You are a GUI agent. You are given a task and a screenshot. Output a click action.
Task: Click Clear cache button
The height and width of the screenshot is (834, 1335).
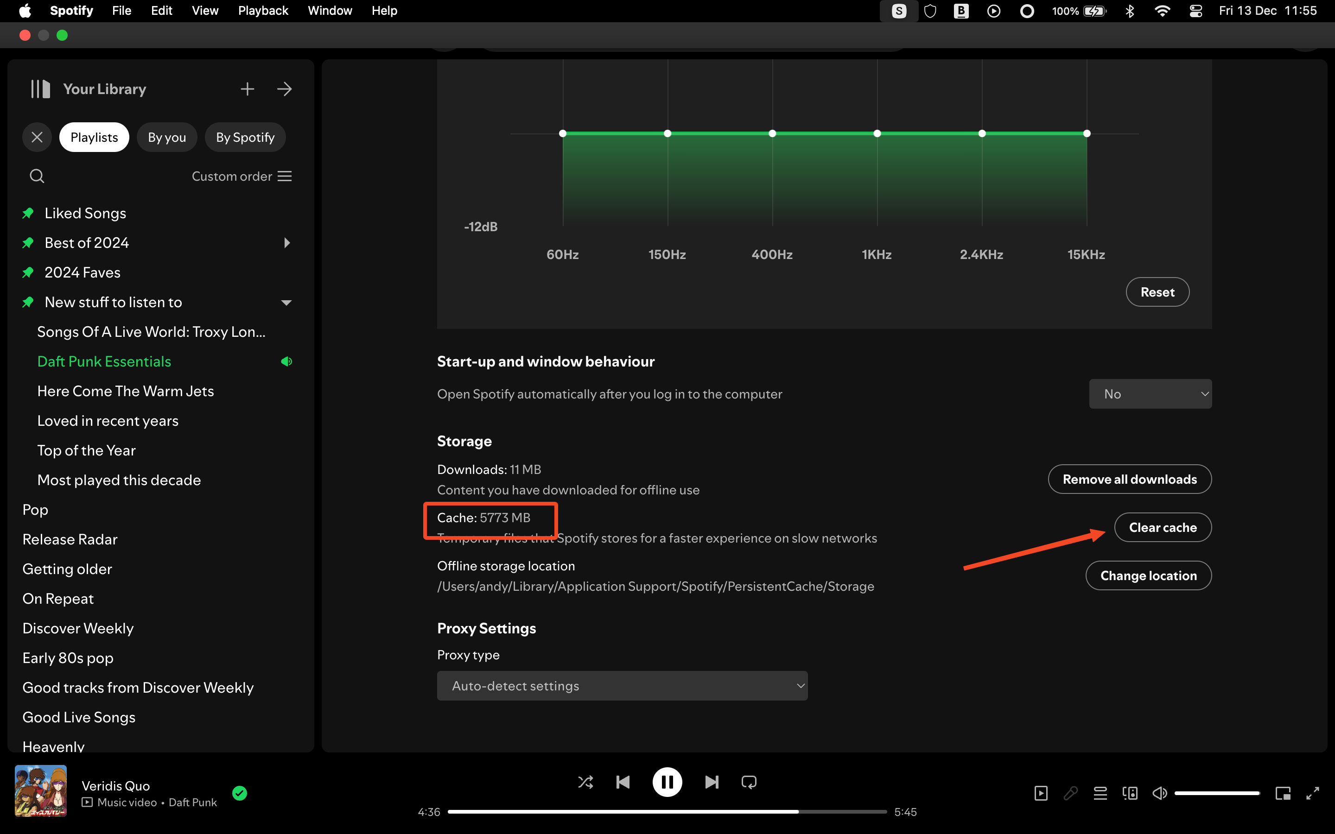1162,526
